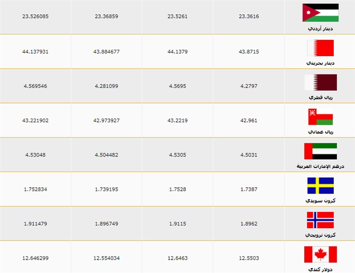Select the United Arab Emirates flag
Viewport: 355px width, 273px height.
pyautogui.click(x=320, y=151)
